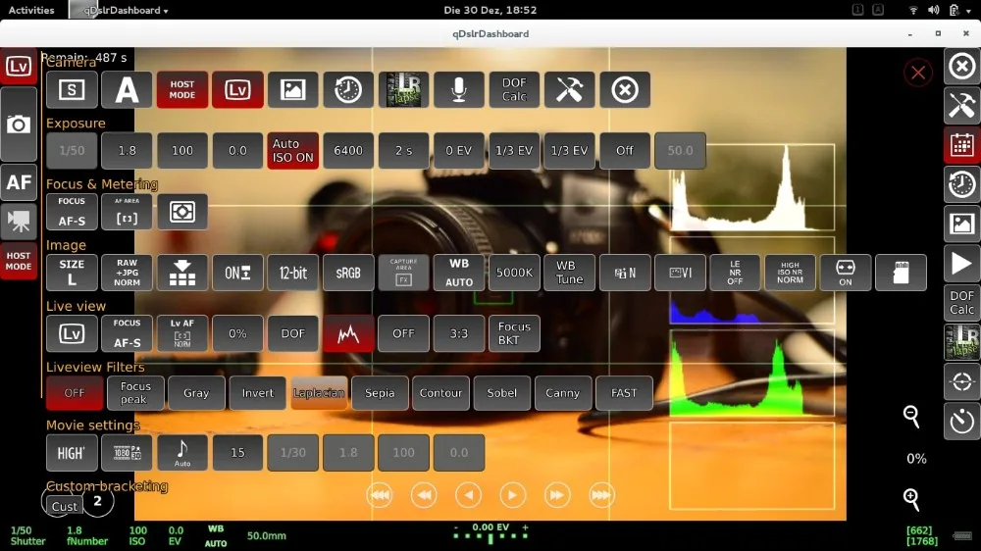The image size is (981, 551).
Task: Select the Sobel filter
Action: (501, 393)
